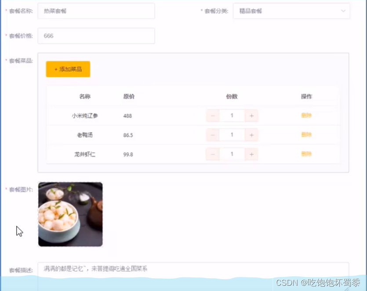Click 删除 next to 龙井虾仁
This screenshot has height=291, width=367.
[305, 154]
